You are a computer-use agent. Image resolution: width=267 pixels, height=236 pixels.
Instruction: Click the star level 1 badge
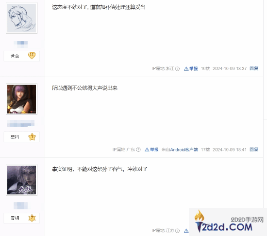(x=32, y=137)
